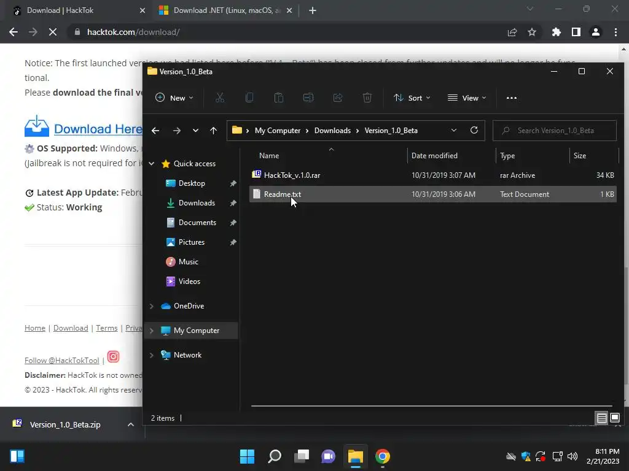The height and width of the screenshot is (471, 629).
Task: Click Follow @HackTokTool link
Action: pyautogui.click(x=62, y=361)
